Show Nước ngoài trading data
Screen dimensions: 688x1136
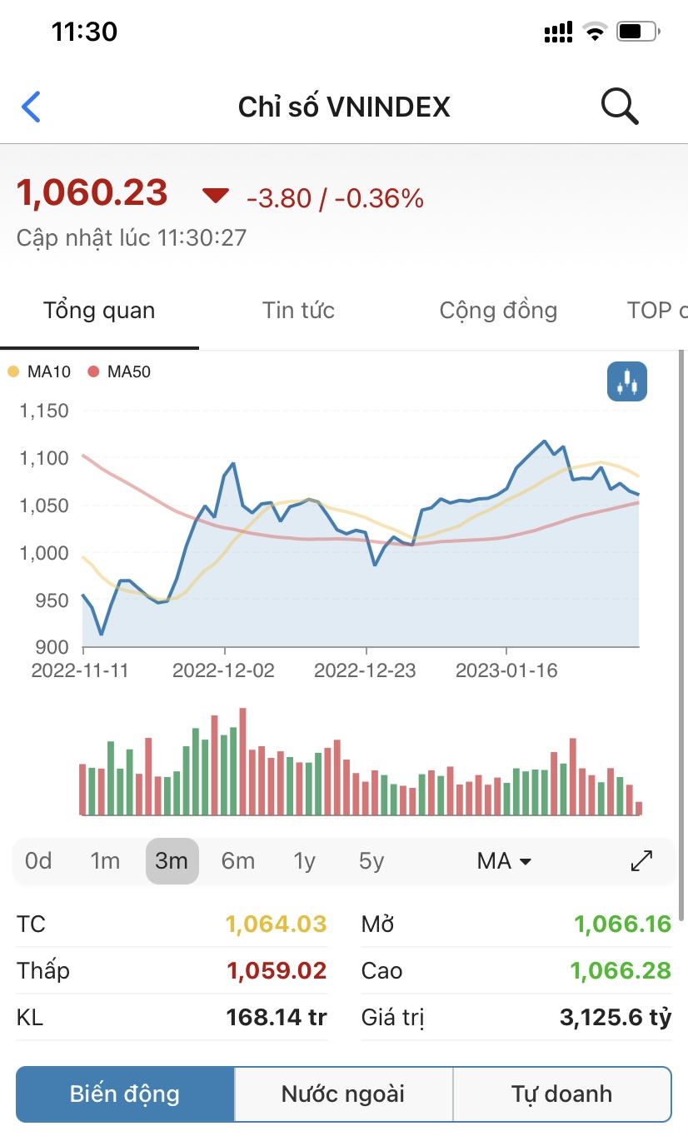(343, 1094)
